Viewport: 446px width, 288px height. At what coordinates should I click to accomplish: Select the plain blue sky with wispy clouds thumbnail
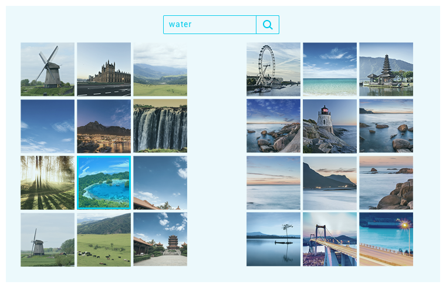coord(48,126)
